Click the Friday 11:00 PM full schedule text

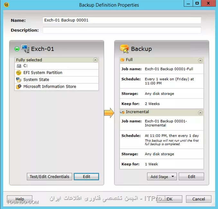pyautogui.click(x=169, y=81)
